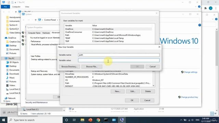Select OneDrive row in user variables
Image resolution: width=219 pixels, height=123 pixels.
click(x=108, y=29)
